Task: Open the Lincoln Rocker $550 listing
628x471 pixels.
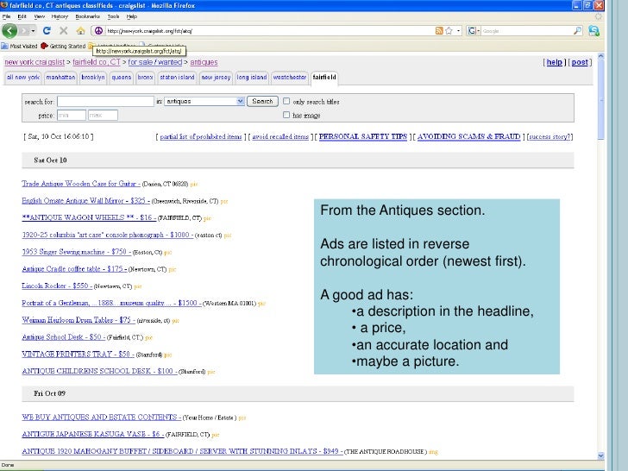Action: point(57,286)
